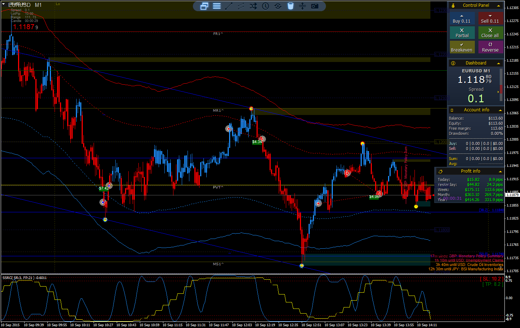Click the trash bin icon in toolbar
The height and width of the screenshot is (328, 520).
tap(291, 6)
